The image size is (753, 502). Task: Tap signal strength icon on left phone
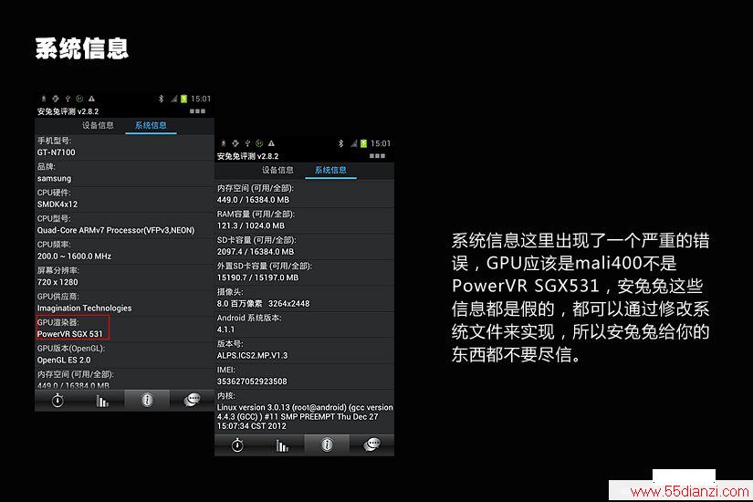pos(173,99)
